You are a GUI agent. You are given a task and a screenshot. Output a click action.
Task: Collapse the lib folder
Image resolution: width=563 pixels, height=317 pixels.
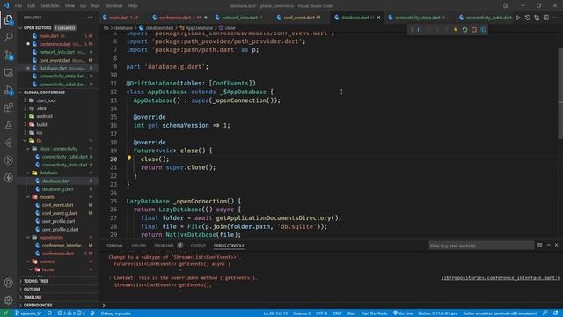39,141
